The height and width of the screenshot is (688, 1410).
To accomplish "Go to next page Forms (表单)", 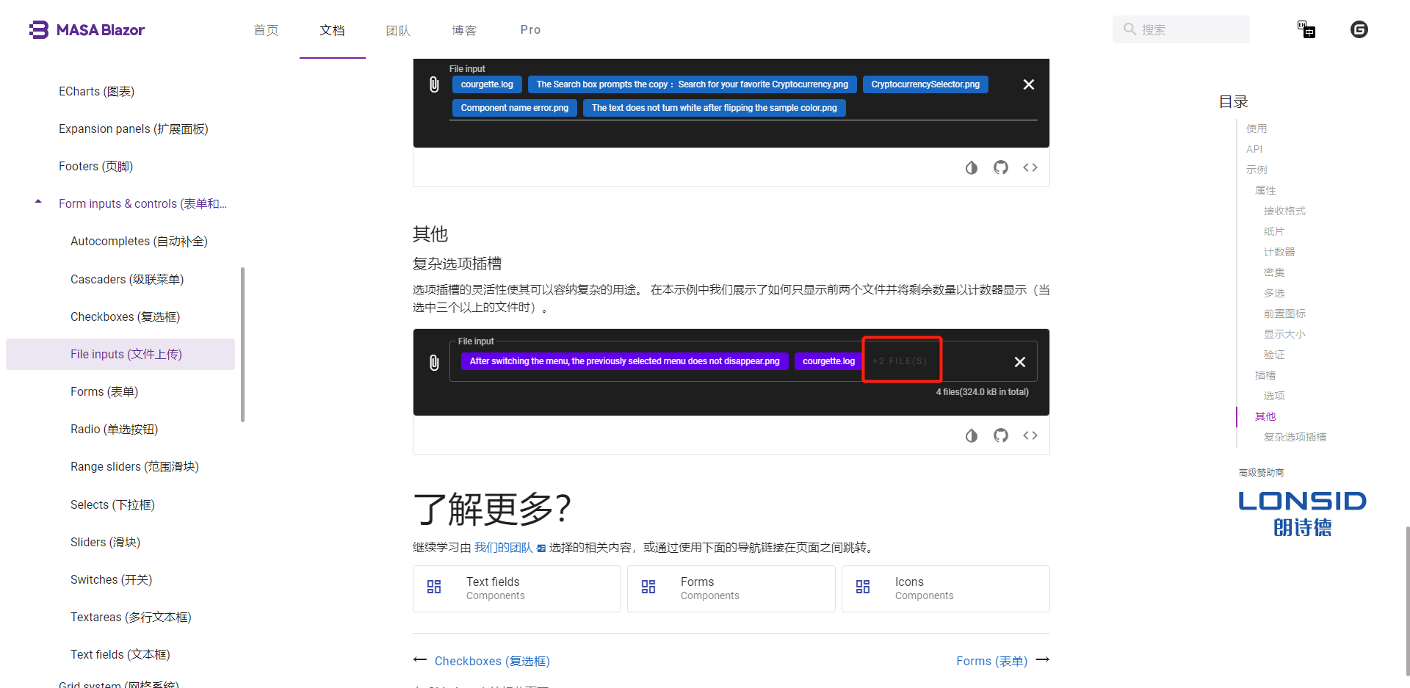I will pos(991,661).
